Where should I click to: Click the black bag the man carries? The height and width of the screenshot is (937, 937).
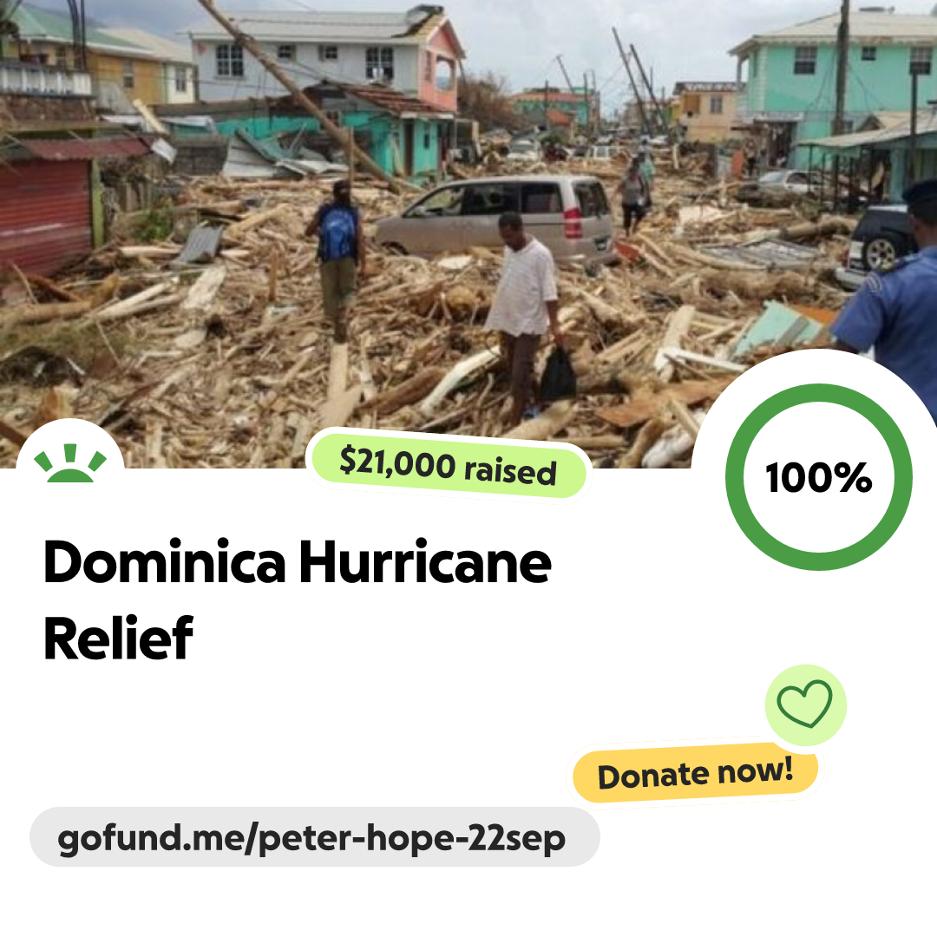tap(557, 375)
